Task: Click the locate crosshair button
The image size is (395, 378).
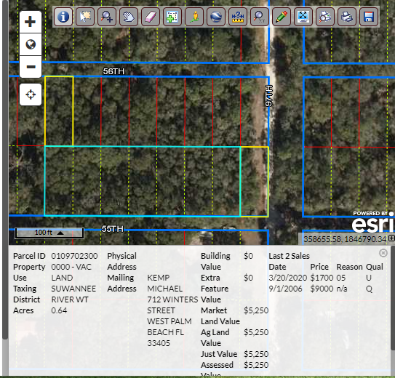Action: click(31, 94)
